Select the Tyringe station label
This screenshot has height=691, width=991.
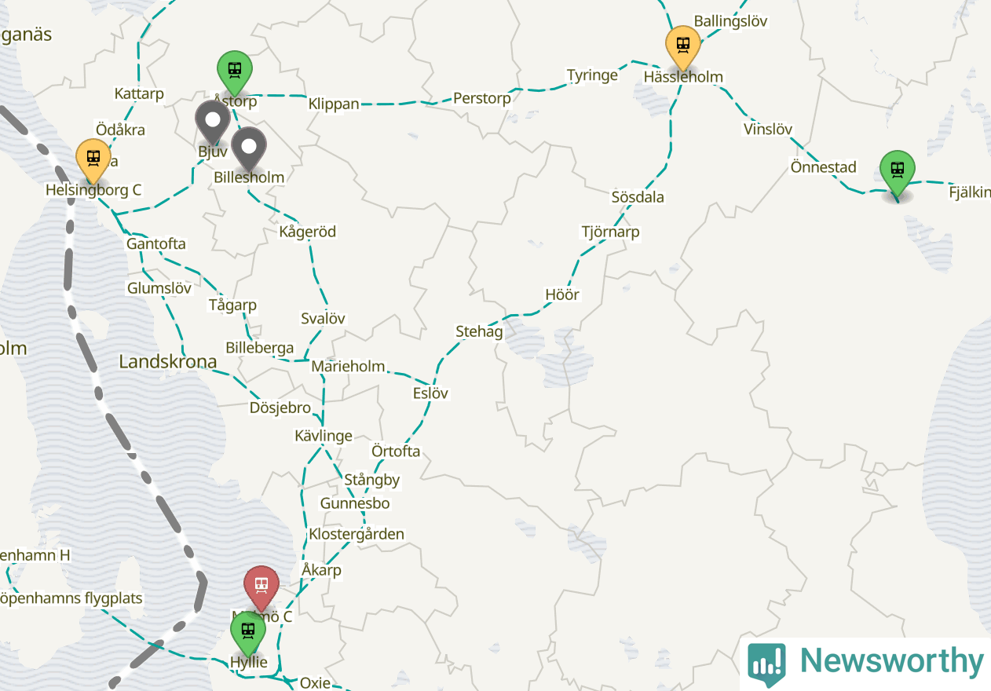[x=593, y=75]
